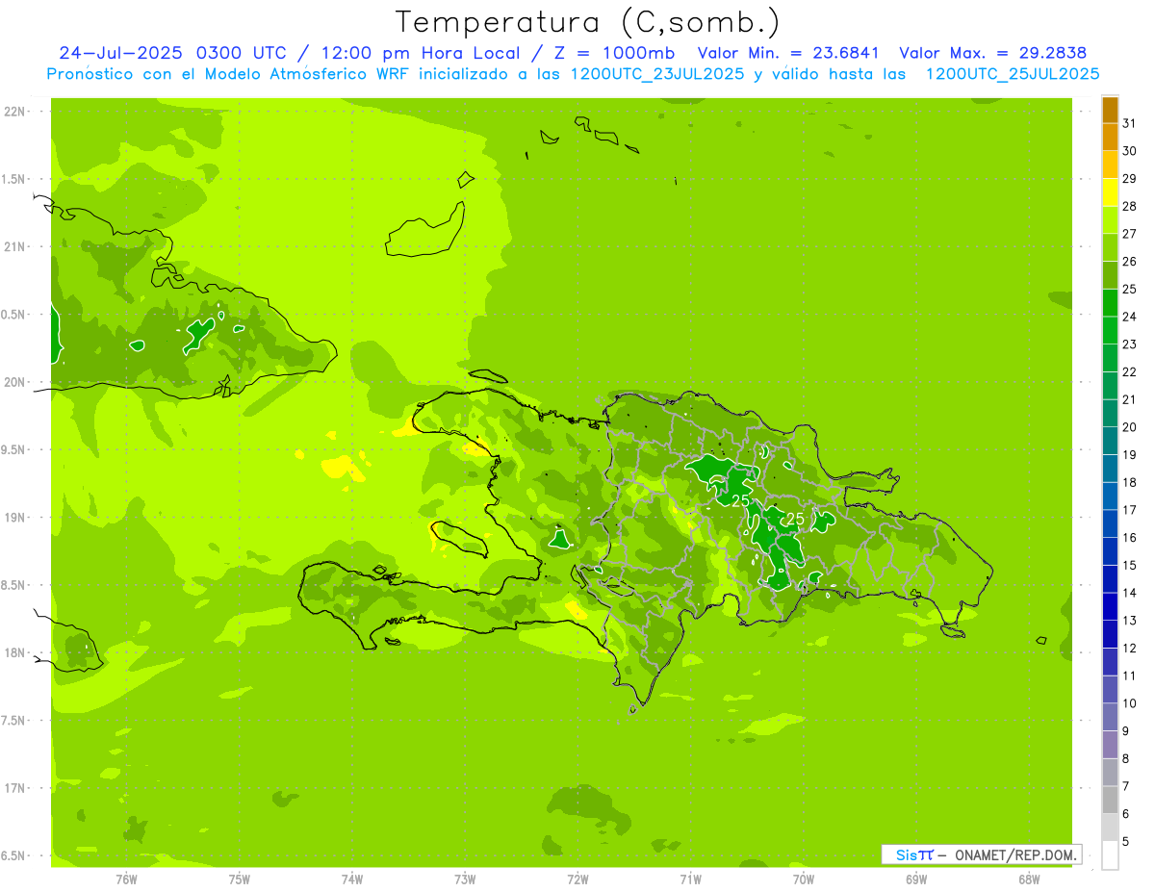Click the blue swatch between 15 and 16

pyautogui.click(x=1110, y=552)
